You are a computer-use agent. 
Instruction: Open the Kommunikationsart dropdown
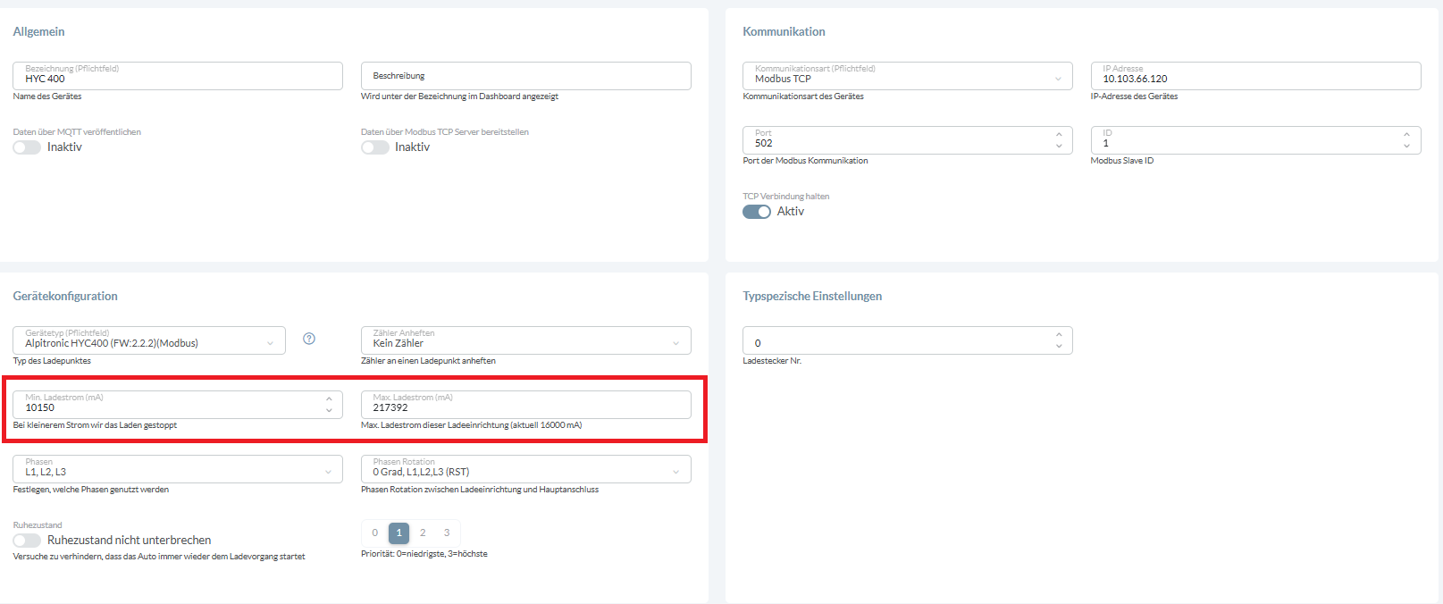coord(906,77)
